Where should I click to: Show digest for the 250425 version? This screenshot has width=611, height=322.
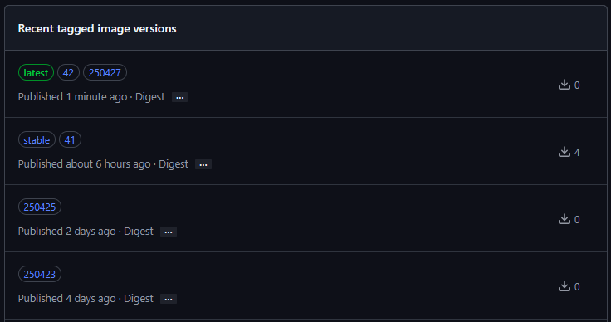pyautogui.click(x=169, y=232)
